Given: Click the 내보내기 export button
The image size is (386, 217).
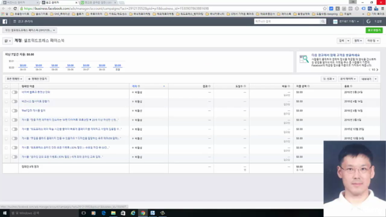Looking at the screenshot, I should point(366,79).
